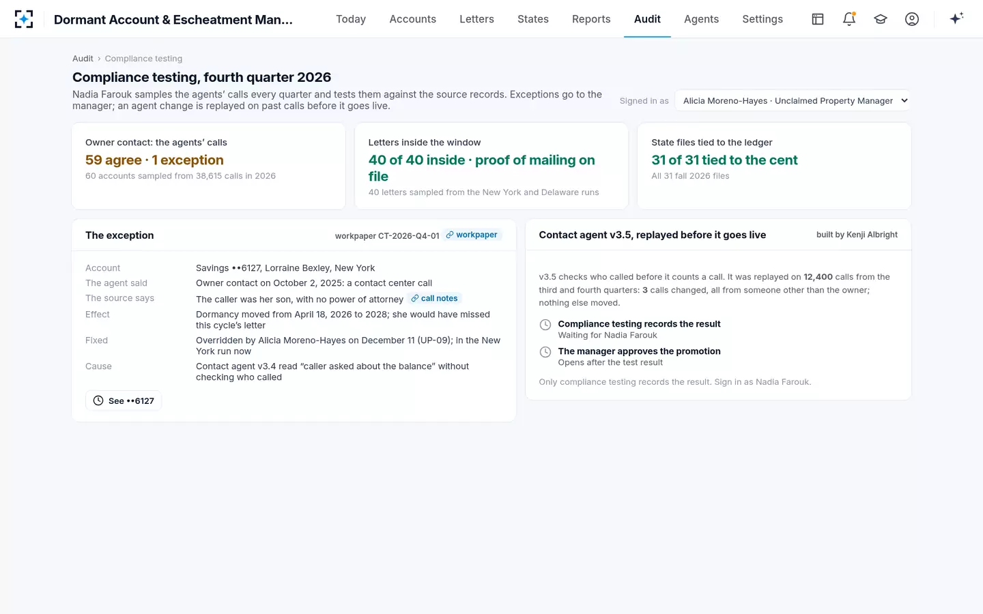
Task: Click 'The exception' card heading
Action: tap(119, 235)
